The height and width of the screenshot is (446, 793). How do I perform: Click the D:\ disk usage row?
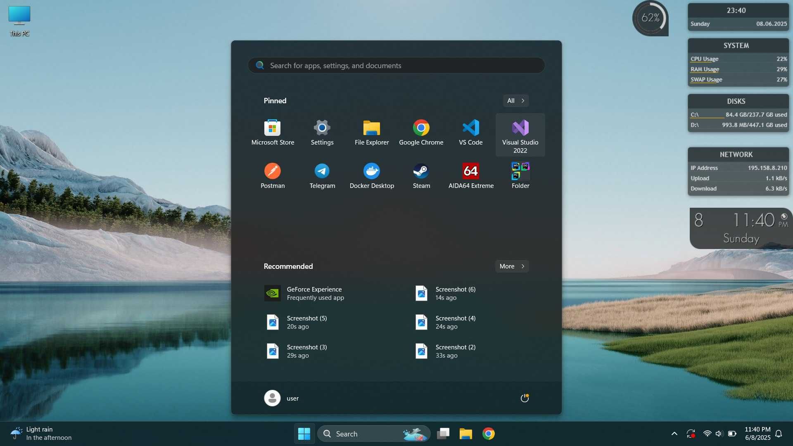point(738,125)
